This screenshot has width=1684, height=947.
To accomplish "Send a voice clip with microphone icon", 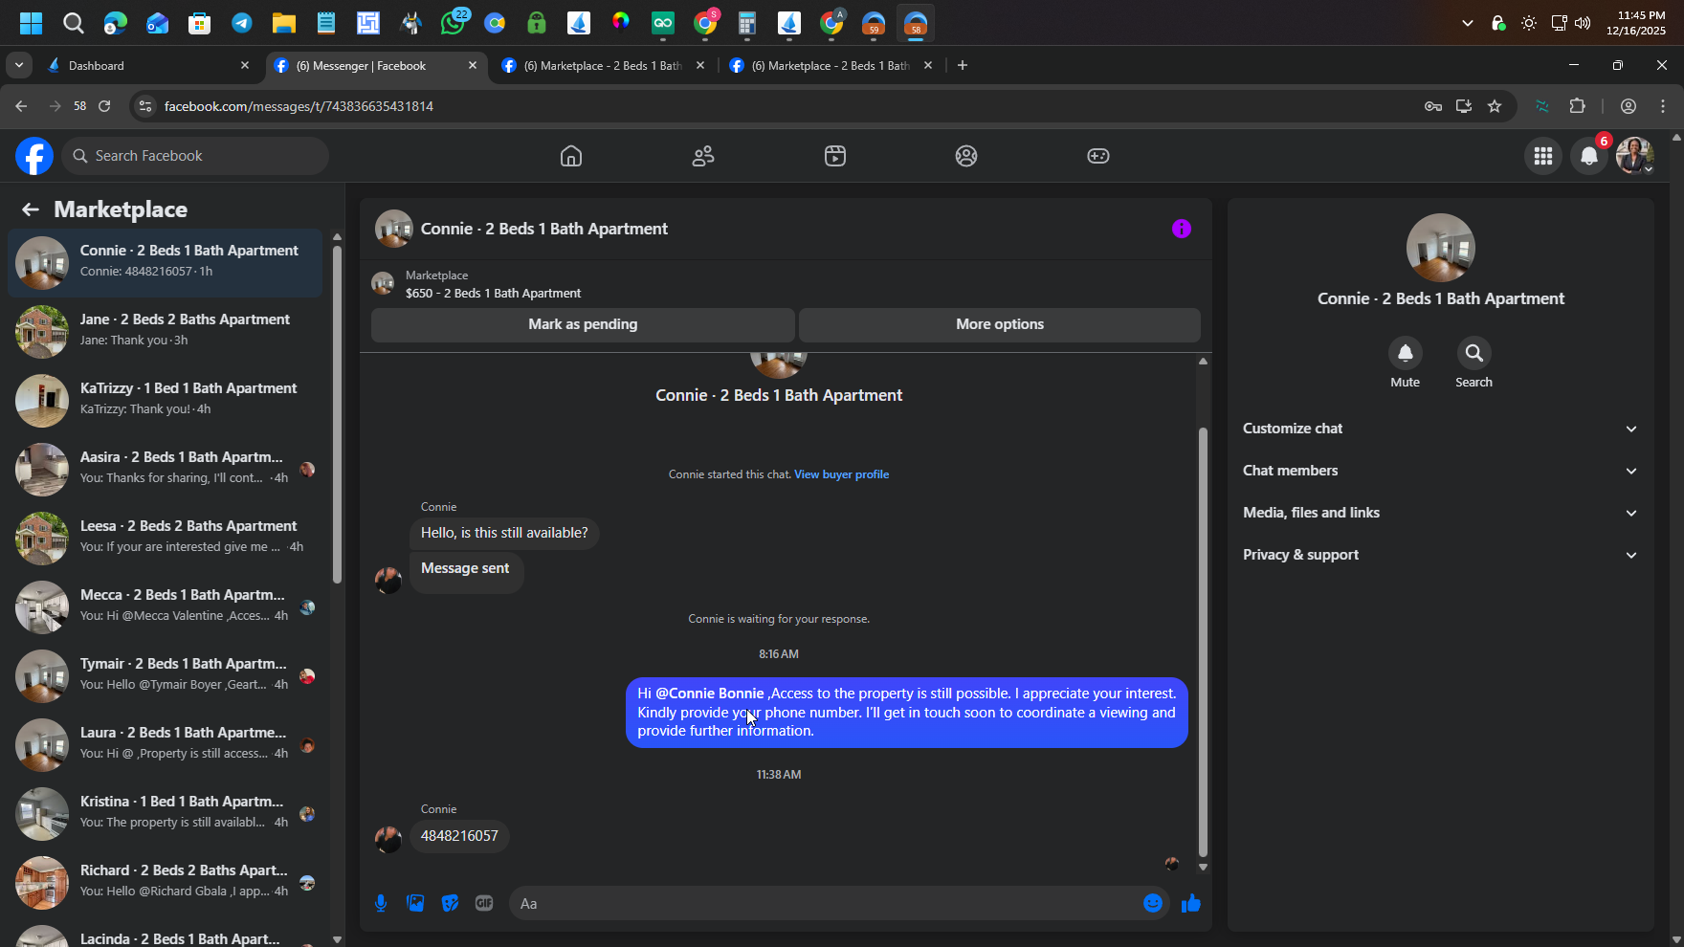I will click(x=381, y=903).
